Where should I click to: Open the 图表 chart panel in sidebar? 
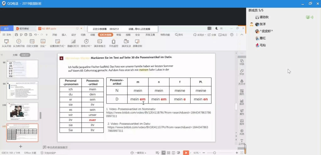click(242, 102)
